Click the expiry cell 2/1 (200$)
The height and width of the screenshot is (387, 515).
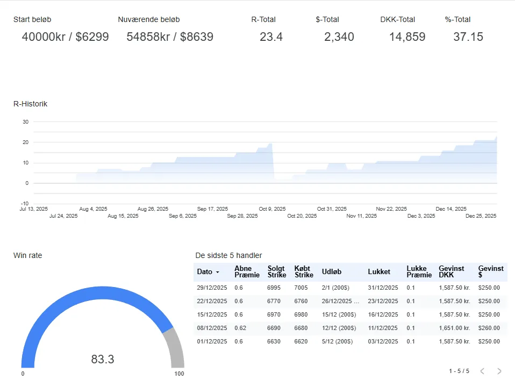(335, 288)
